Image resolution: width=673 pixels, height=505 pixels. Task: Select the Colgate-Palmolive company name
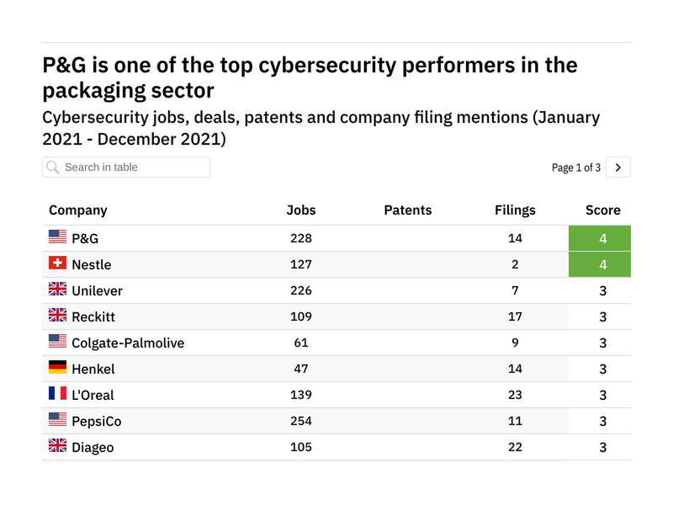pyautogui.click(x=128, y=343)
